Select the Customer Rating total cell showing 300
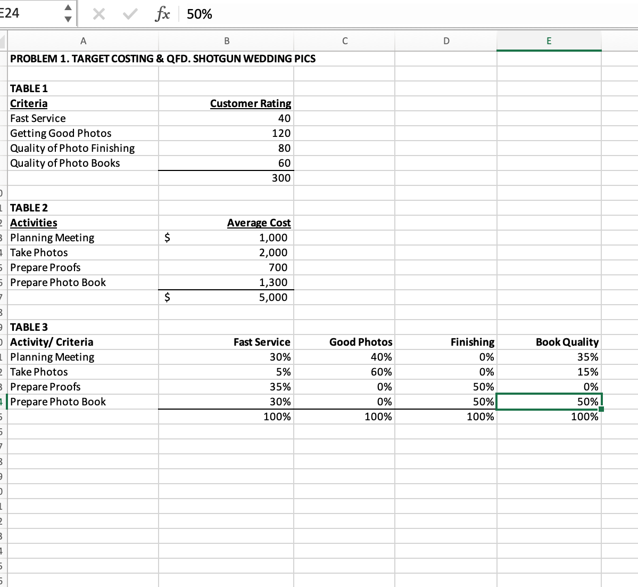Screen dimensions: 638x587 [227, 178]
